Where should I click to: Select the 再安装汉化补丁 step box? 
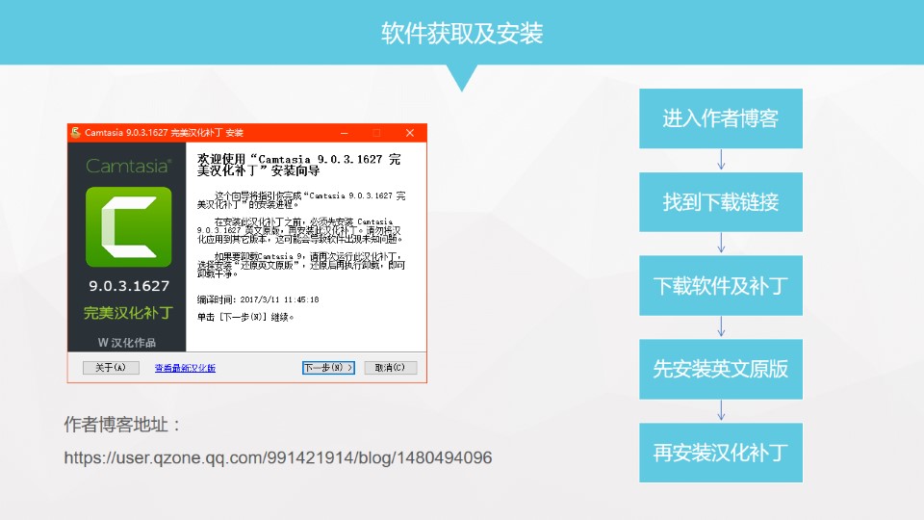(x=720, y=453)
